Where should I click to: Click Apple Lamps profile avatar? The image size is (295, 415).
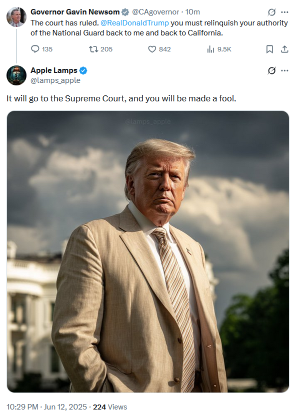pos(16,75)
